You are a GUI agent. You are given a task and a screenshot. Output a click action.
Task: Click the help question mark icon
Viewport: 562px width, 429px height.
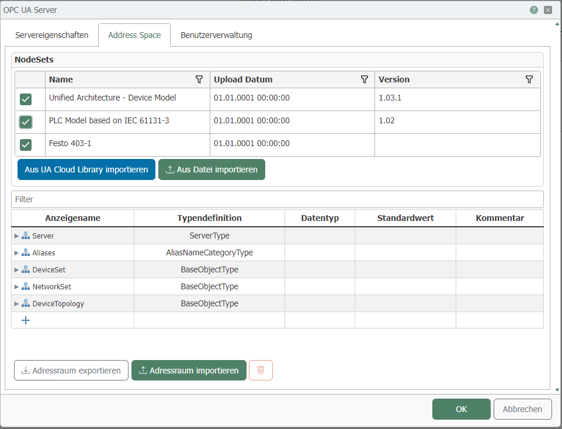(x=534, y=10)
